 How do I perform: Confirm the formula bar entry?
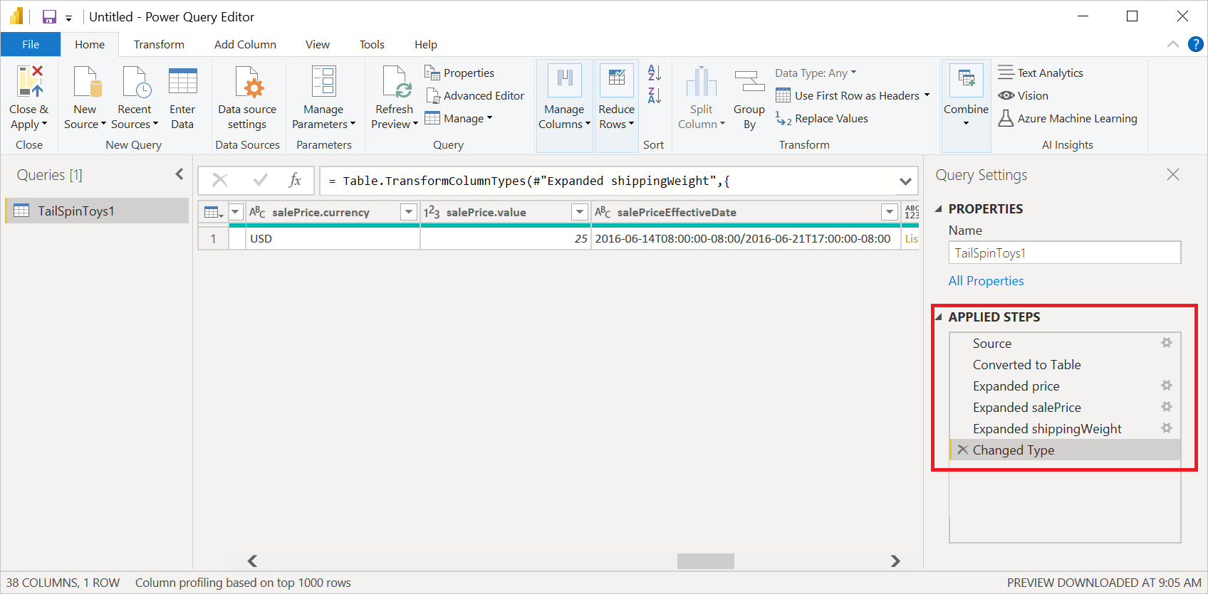click(x=261, y=181)
